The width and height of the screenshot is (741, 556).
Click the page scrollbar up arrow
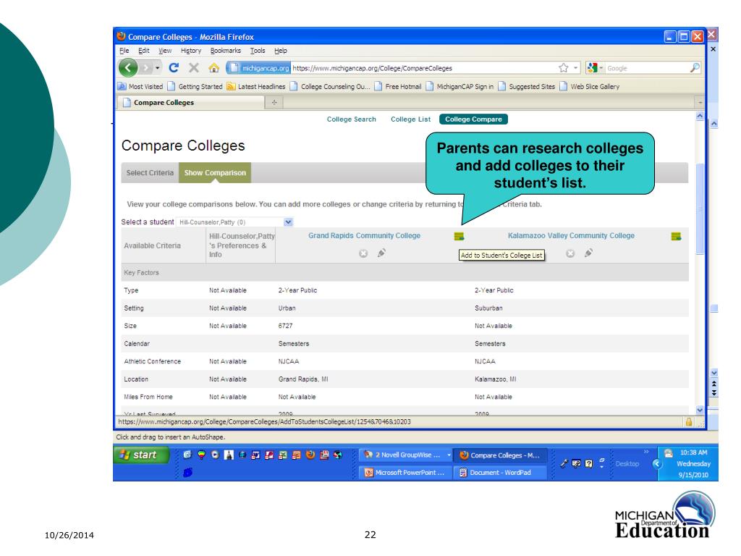click(x=700, y=117)
